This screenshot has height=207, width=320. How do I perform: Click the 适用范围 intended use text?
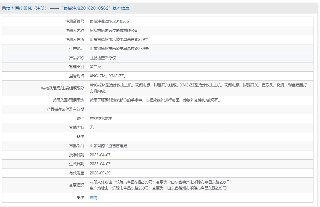coord(155,100)
